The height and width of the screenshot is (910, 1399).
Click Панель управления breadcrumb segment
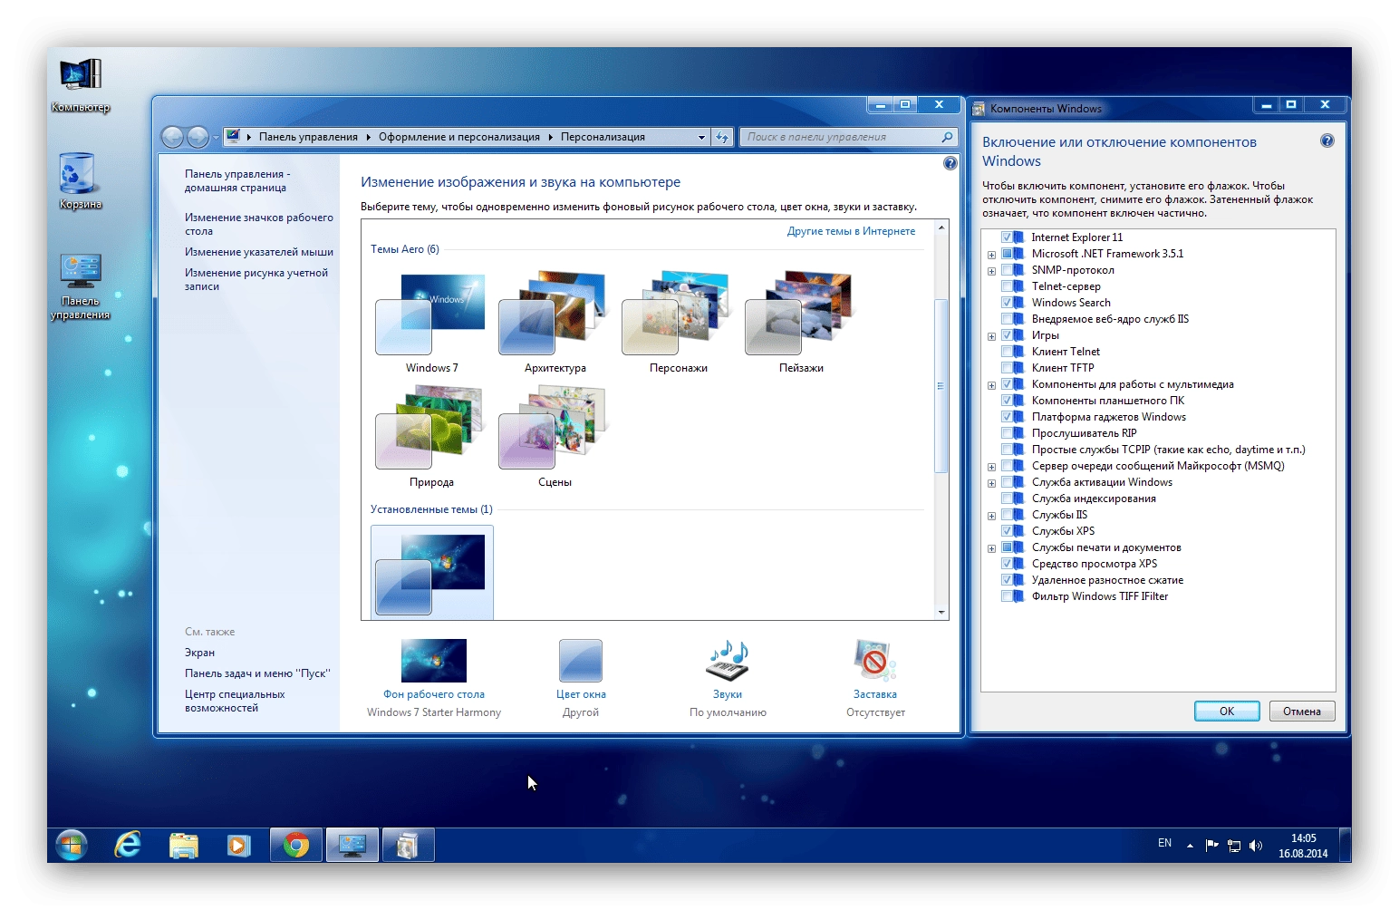click(308, 137)
